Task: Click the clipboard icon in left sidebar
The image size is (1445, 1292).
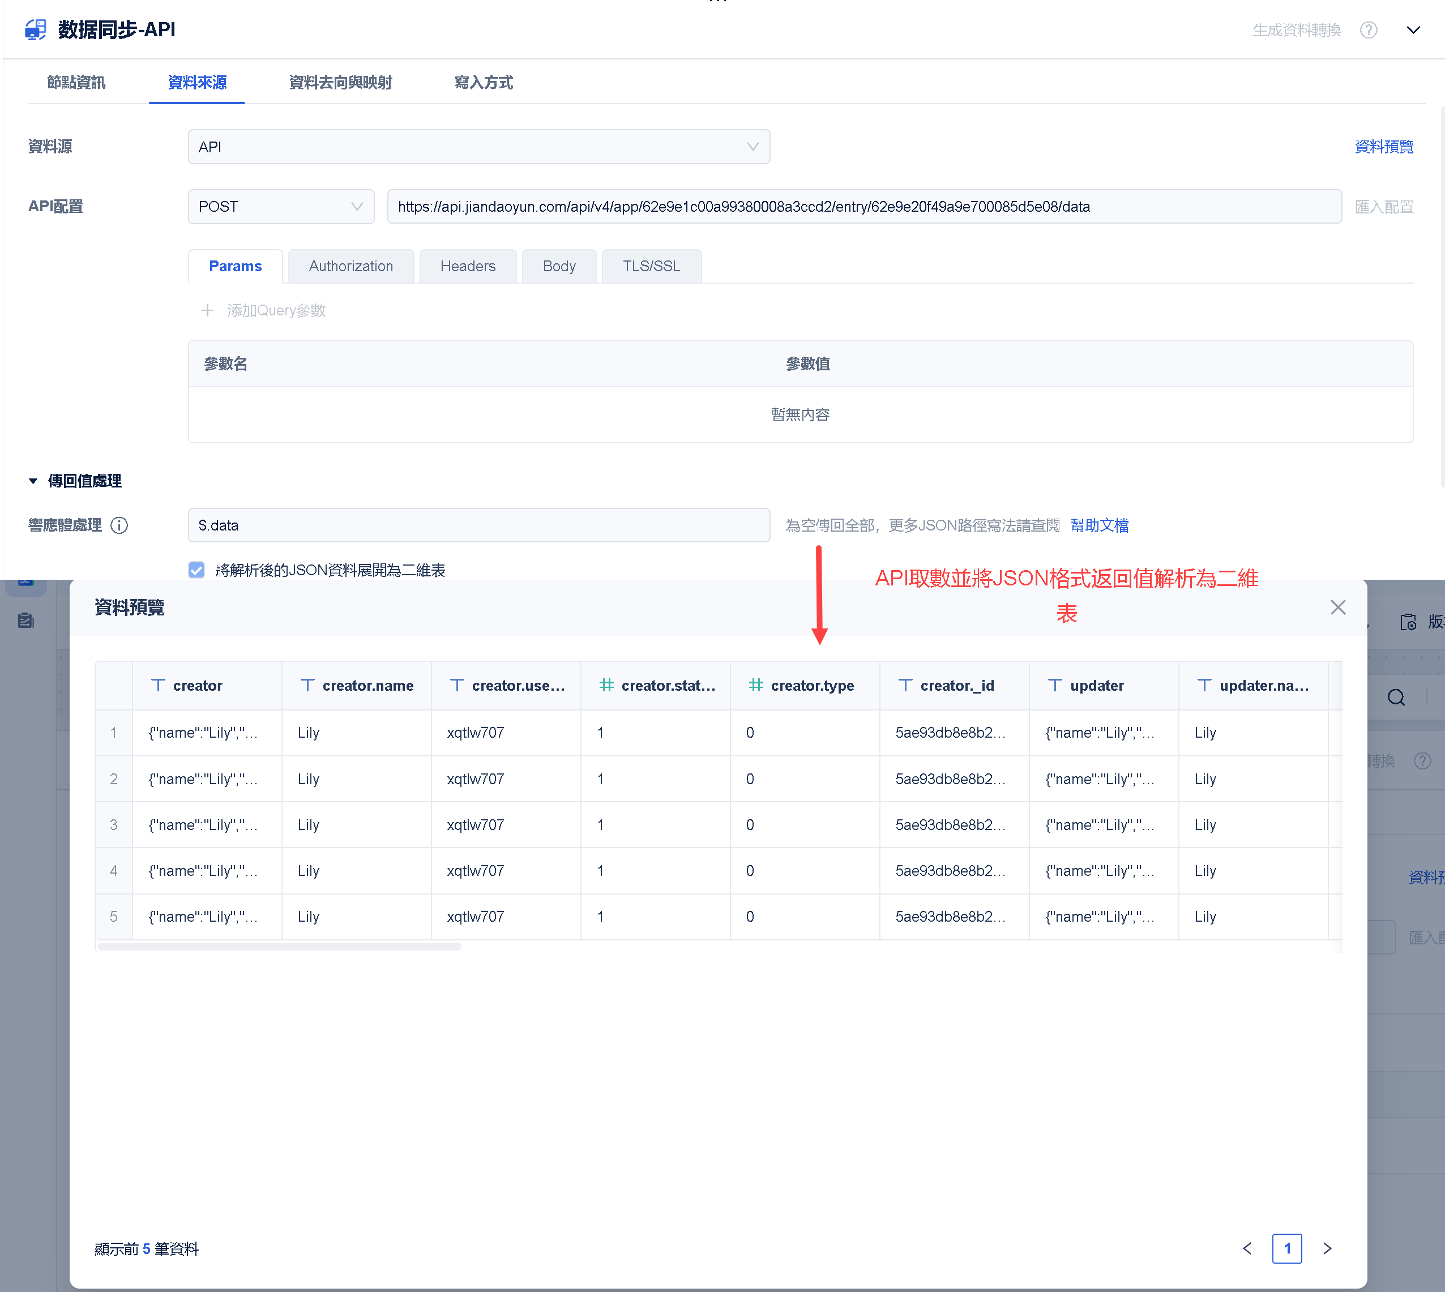Action: click(x=25, y=621)
